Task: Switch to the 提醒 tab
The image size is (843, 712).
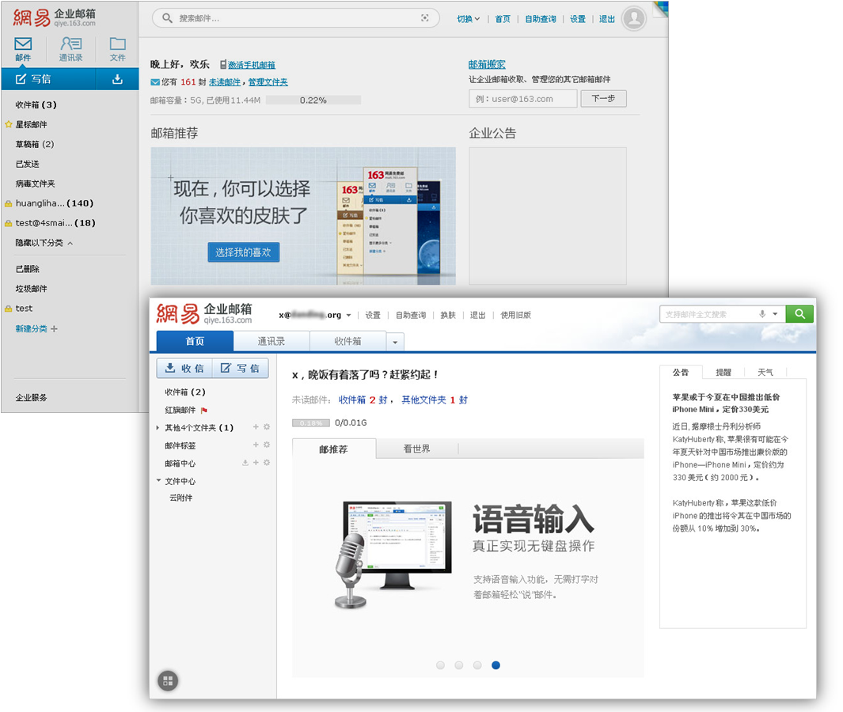Action: 723,373
